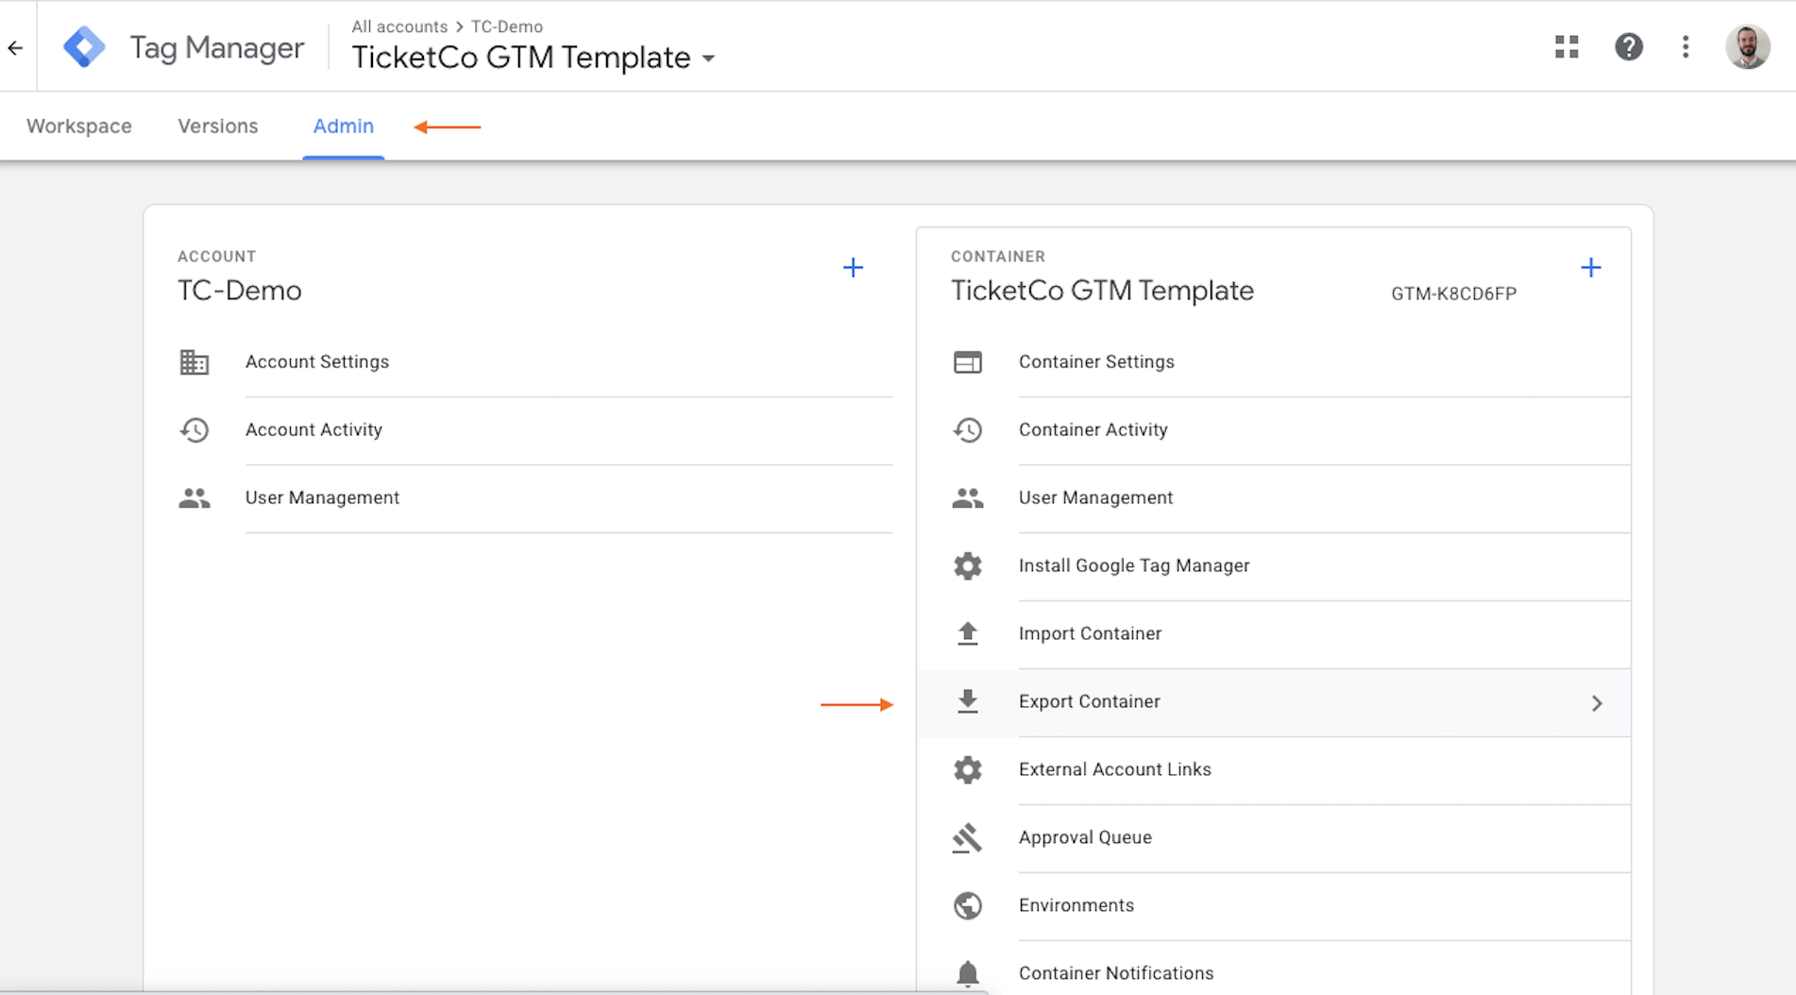1796x995 pixels.
Task: Open User Management under TC-Demo account
Action: [x=322, y=497]
